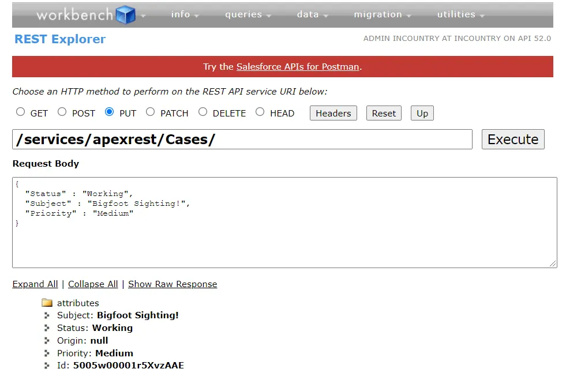Click inside the Request Body text area
566x384 pixels.
pos(284,242)
